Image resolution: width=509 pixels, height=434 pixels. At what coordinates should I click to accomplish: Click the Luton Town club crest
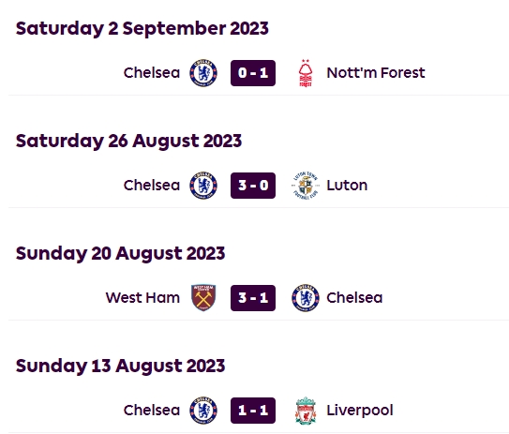pos(306,186)
